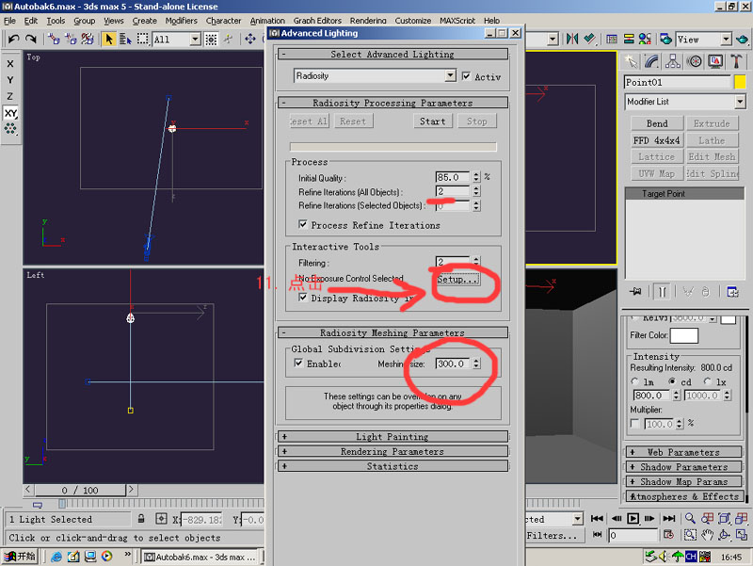Toggle the Multiplier checkbox

coord(634,423)
